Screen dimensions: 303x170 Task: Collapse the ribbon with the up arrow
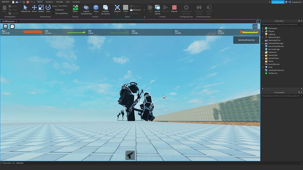(270, 2)
